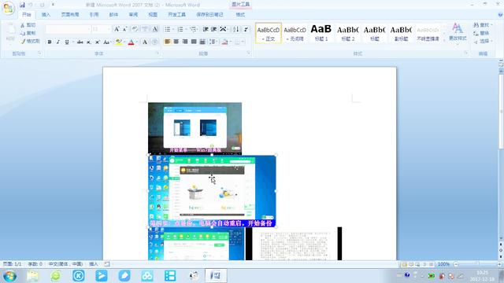Image resolution: width=504 pixels, height=283 pixels.
Task: Apply distributed alignment to paragraph
Action: click(202, 42)
